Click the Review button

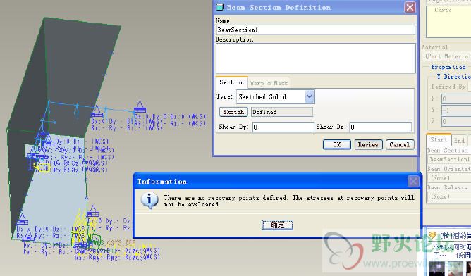pyautogui.click(x=368, y=144)
